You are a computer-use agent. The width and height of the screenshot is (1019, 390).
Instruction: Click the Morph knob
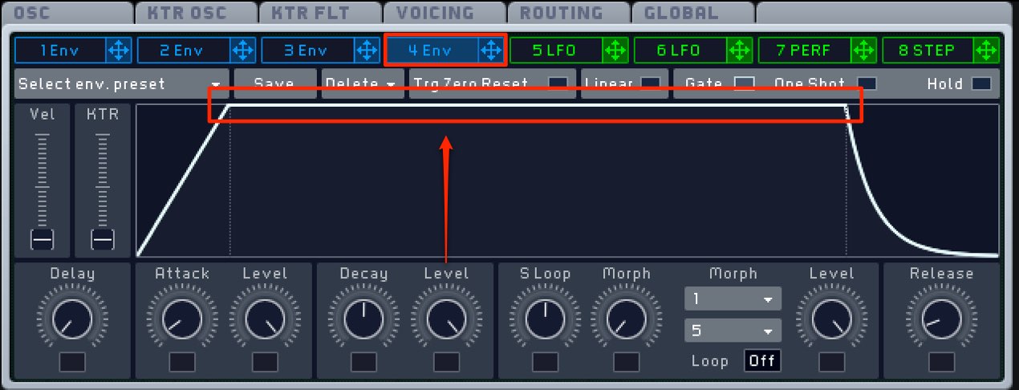(627, 321)
